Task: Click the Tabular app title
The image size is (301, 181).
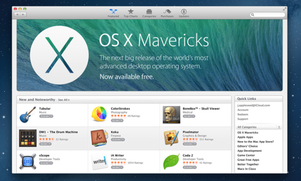Action: [45, 109]
